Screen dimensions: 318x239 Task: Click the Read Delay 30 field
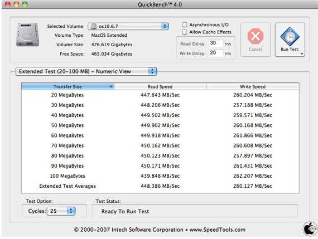pos(216,43)
